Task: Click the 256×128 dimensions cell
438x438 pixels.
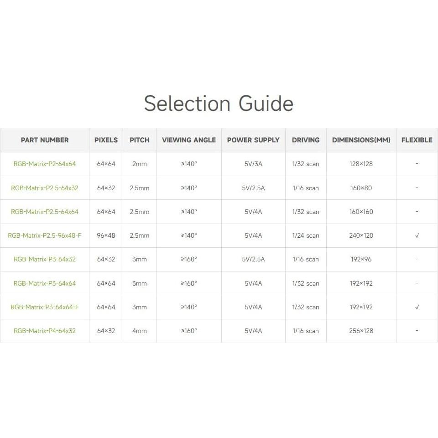Action: (361, 331)
